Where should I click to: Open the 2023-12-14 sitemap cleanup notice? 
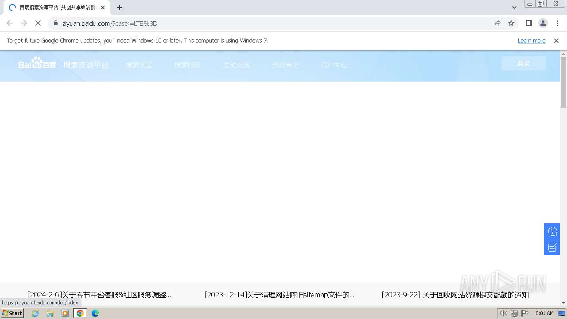[x=280, y=295]
